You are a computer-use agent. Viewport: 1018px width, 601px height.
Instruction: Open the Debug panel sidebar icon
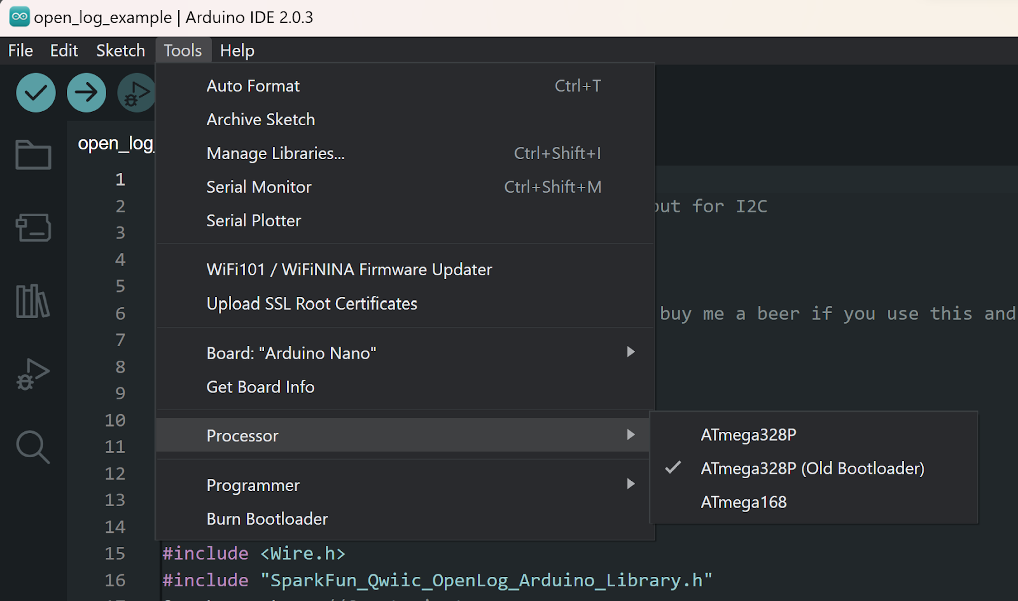[x=33, y=374]
